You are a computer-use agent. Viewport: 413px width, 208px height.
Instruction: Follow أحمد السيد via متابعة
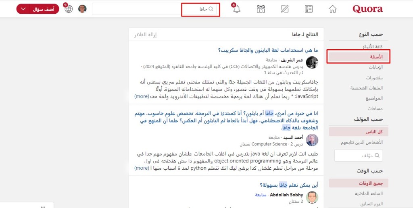tap(275, 137)
